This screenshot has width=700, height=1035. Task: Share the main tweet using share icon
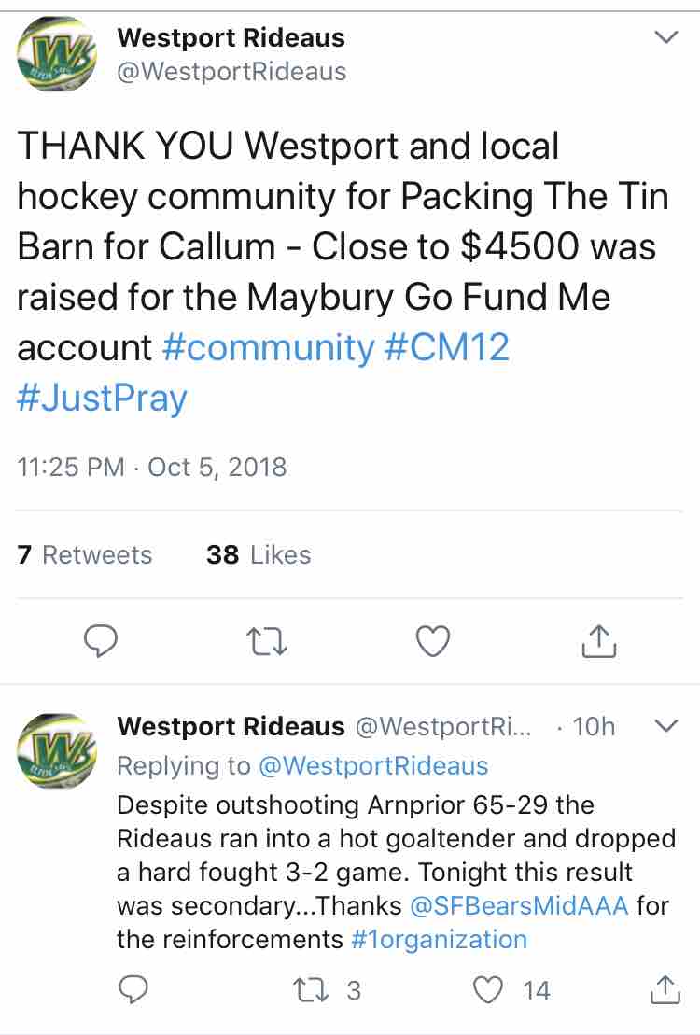599,641
